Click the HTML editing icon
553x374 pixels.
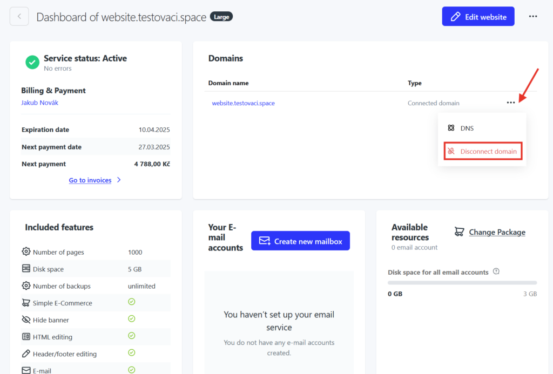[x=26, y=337]
